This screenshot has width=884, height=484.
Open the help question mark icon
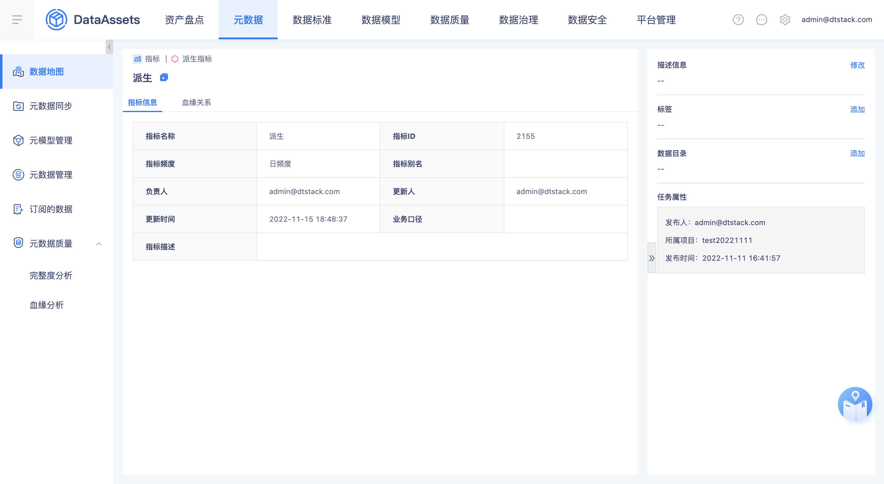click(x=738, y=20)
